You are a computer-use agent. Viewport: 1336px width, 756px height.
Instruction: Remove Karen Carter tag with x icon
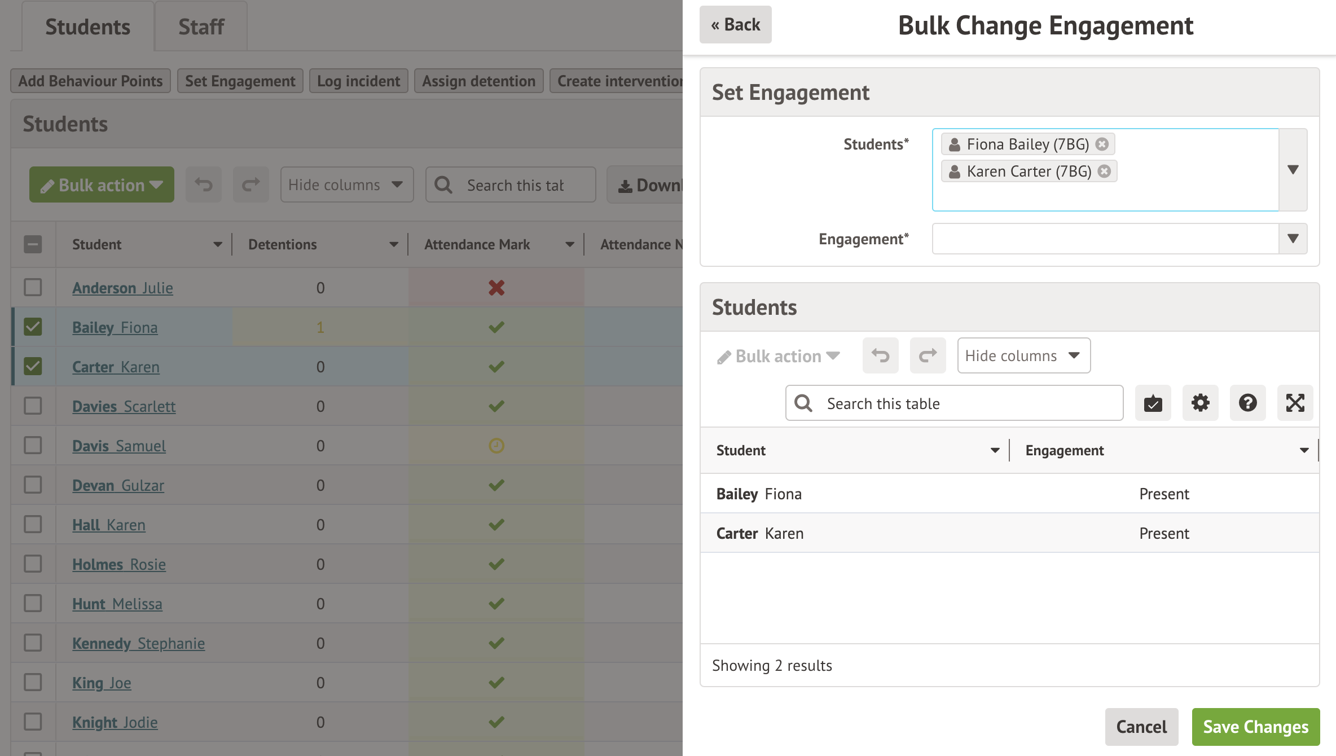(1104, 172)
